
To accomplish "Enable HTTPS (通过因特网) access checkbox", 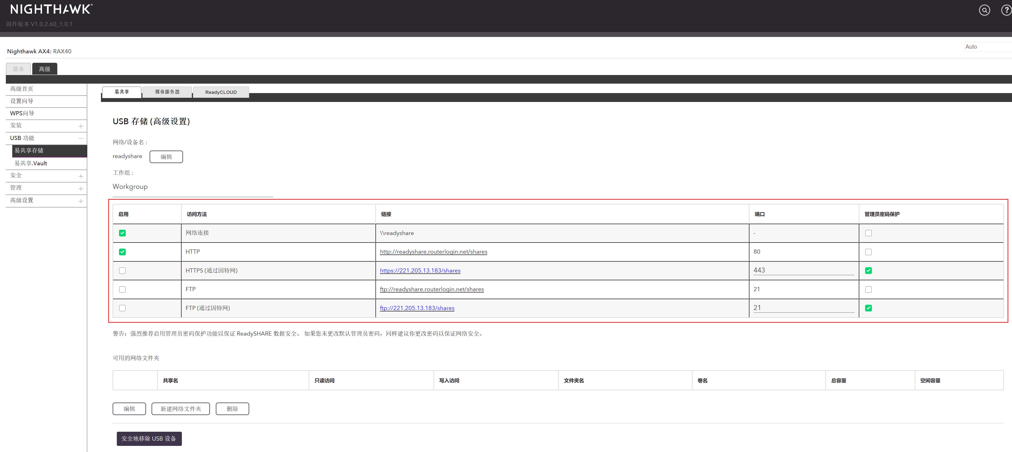I will pyautogui.click(x=122, y=271).
